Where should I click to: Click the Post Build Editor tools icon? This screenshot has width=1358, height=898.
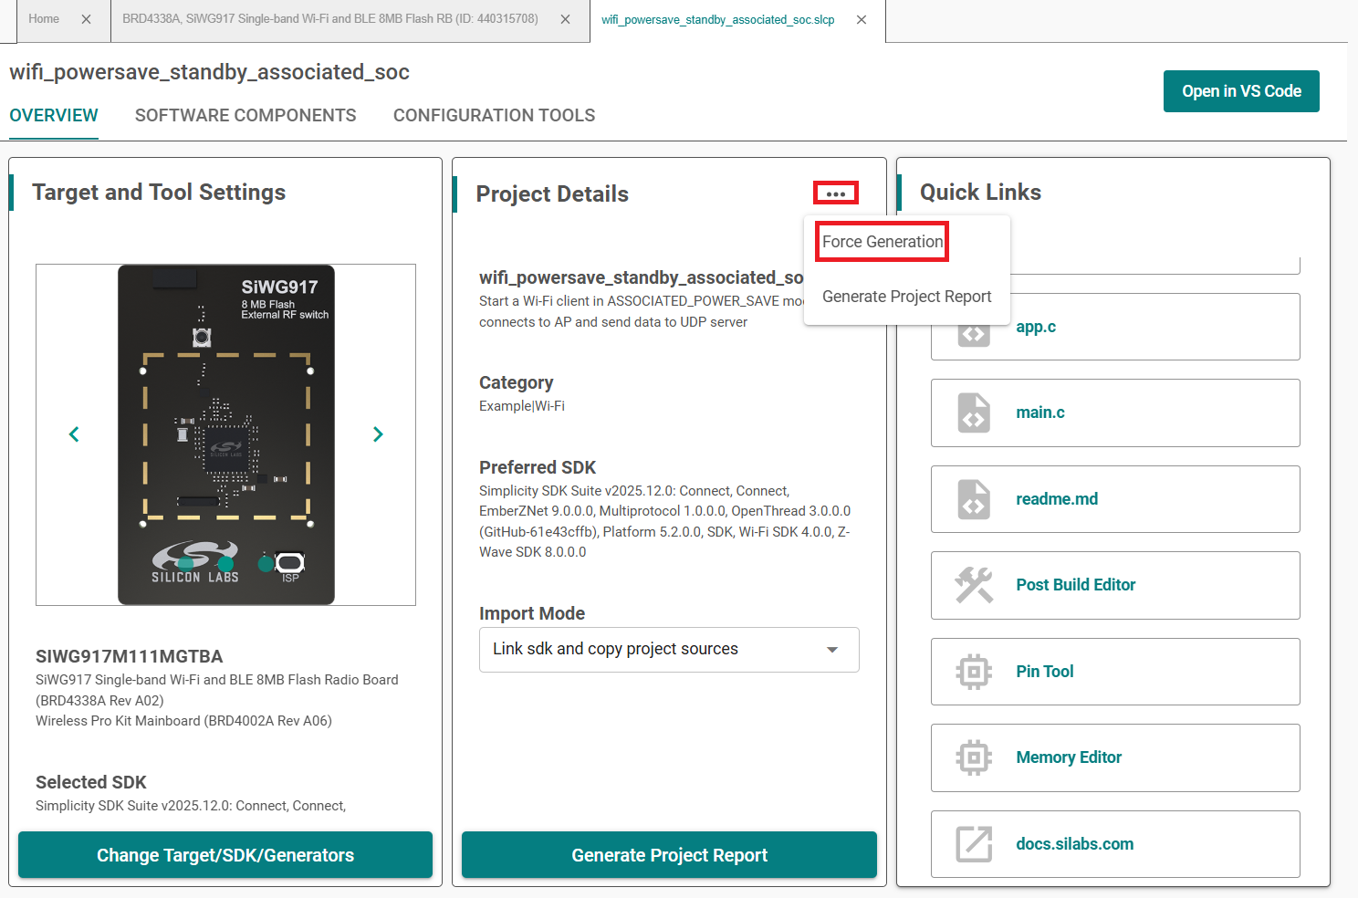tap(974, 585)
